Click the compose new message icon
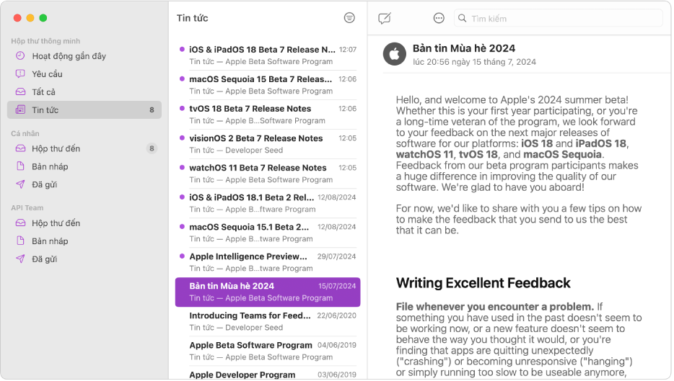 385,18
